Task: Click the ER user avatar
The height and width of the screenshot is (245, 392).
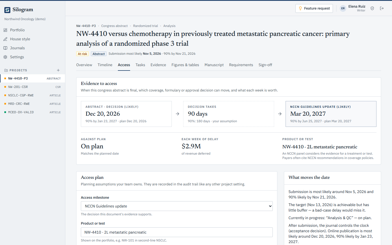Action: pos(343,8)
